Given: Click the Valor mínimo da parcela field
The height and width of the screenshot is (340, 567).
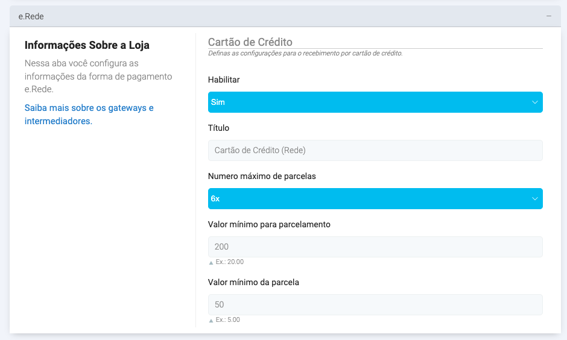Looking at the screenshot, I should 375,305.
